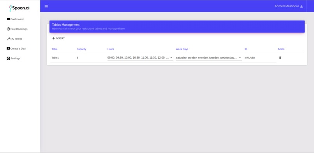Toggle the hamburger menu icon
The image size is (314, 153).
46,6
